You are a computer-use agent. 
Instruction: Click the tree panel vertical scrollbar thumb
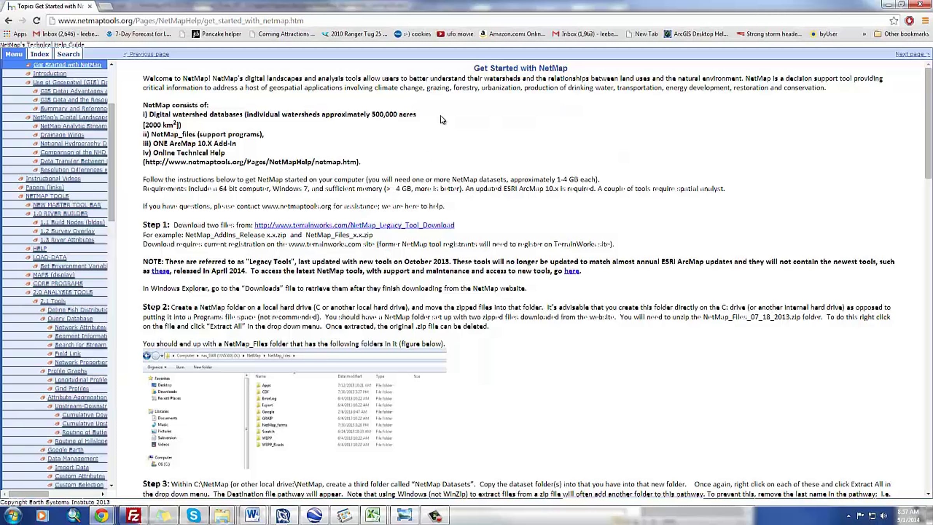point(111,162)
